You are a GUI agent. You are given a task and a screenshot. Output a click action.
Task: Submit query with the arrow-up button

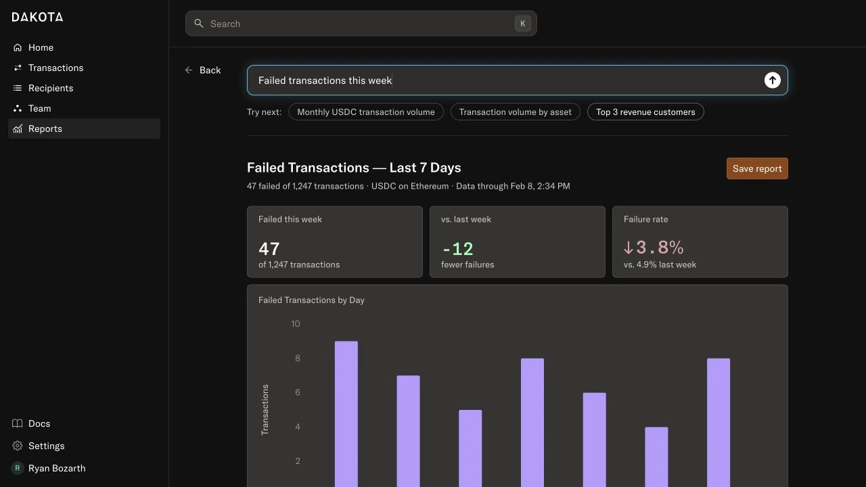[772, 80]
